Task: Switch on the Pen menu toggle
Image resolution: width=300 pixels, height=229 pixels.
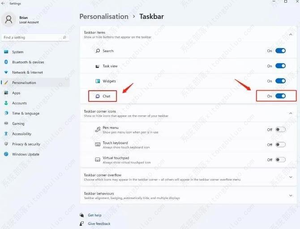Action: point(280,130)
